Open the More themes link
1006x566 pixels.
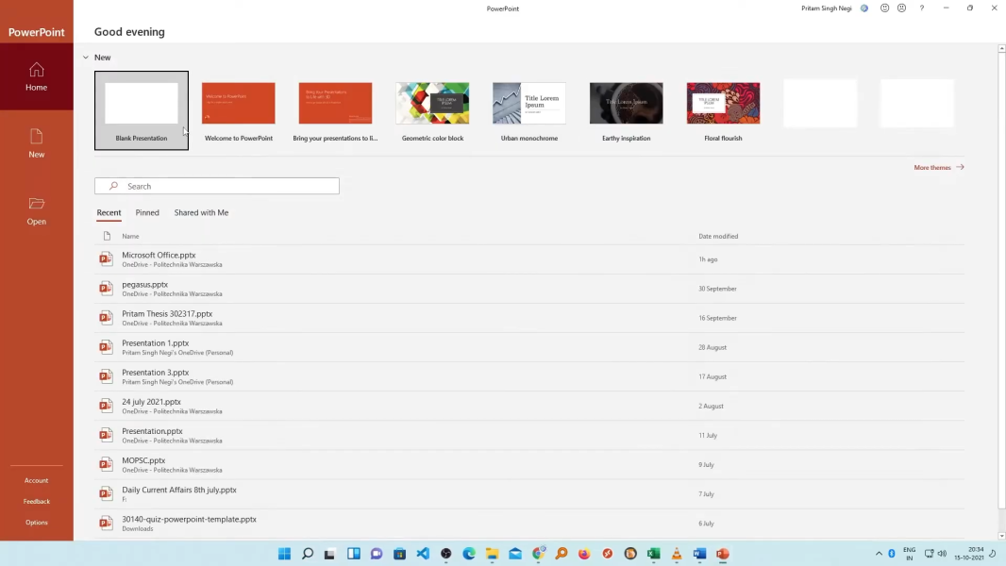pyautogui.click(x=939, y=167)
